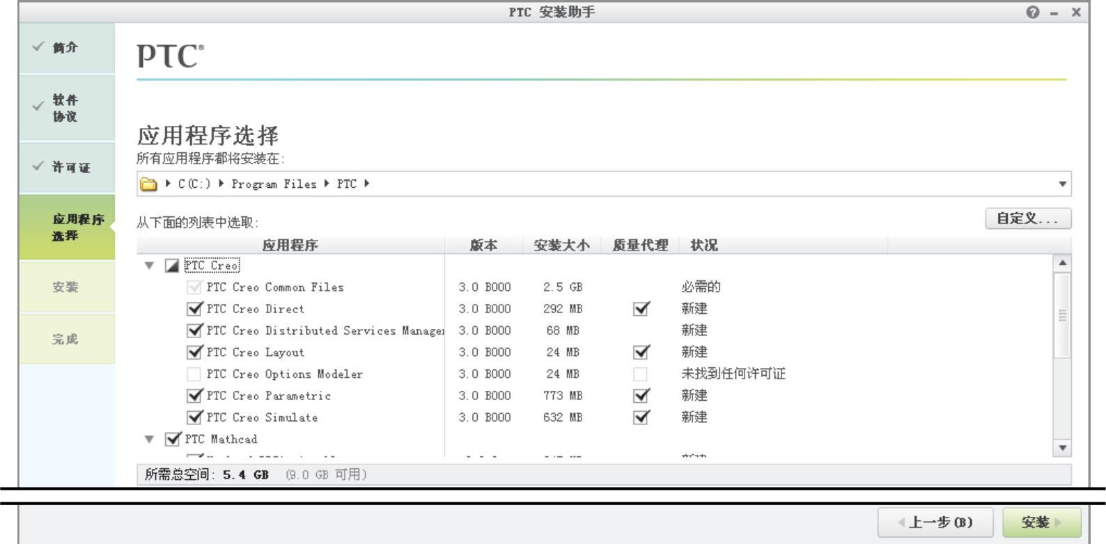Click the 安装 button to start install
This screenshot has height=544, width=1106.
click(1041, 522)
